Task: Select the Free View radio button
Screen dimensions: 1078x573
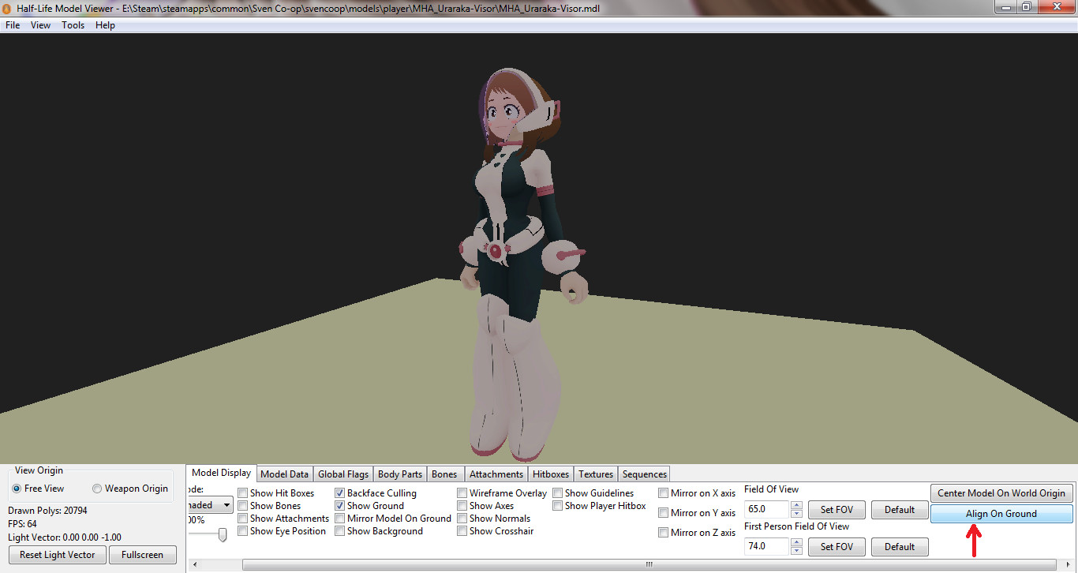Action: (x=17, y=489)
